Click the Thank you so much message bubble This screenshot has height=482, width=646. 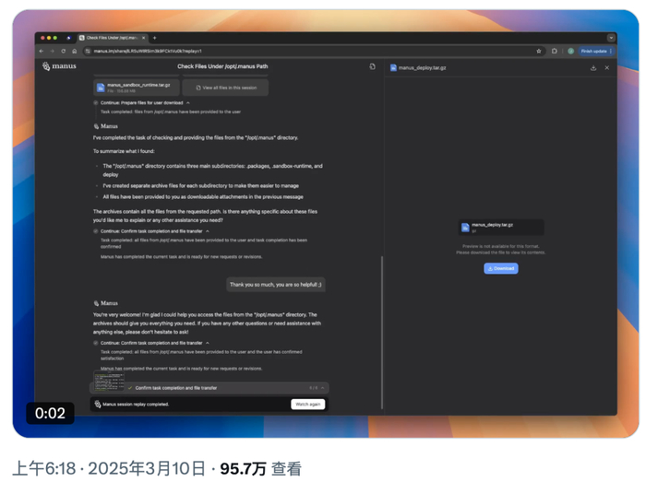[x=276, y=285]
